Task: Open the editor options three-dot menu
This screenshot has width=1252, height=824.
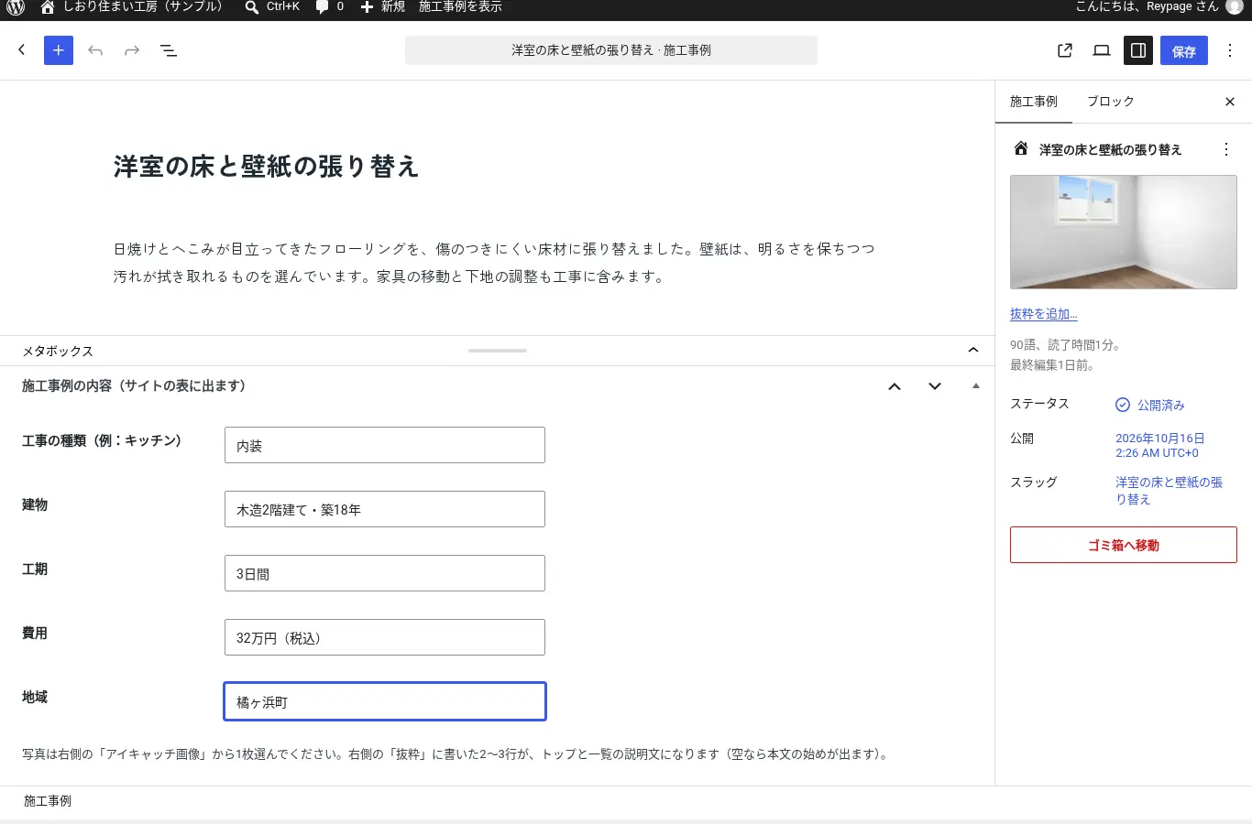Action: [x=1230, y=50]
